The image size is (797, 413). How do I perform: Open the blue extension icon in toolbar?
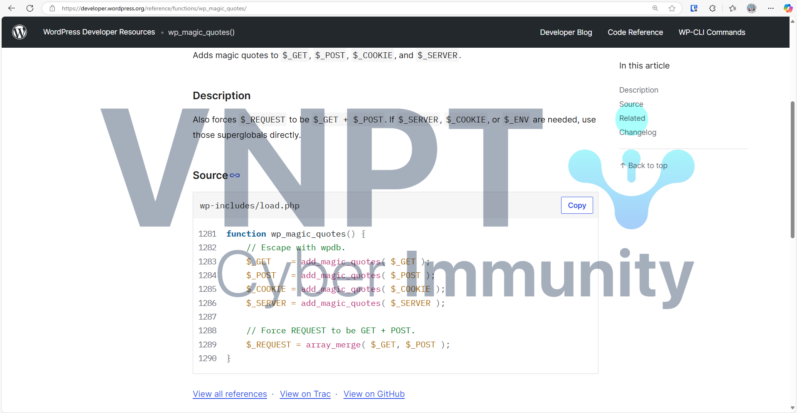click(x=694, y=8)
